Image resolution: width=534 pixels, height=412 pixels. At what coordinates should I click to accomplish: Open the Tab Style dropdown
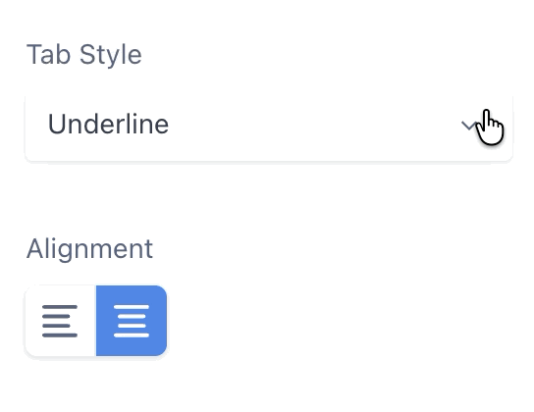[269, 127]
